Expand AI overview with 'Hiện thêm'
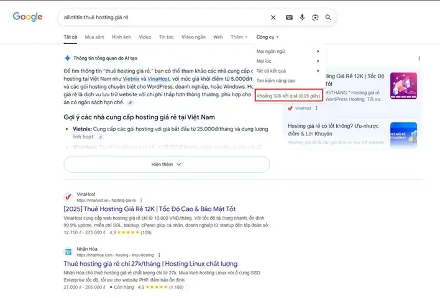Image resolution: width=440 pixels, height=298 pixels. tap(167, 165)
